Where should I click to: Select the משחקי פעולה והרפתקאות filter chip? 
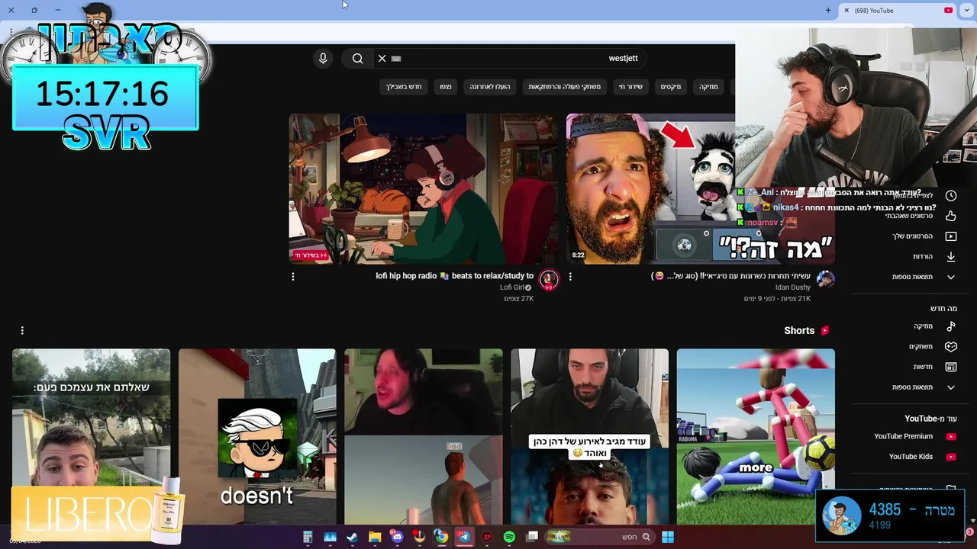[x=565, y=87]
